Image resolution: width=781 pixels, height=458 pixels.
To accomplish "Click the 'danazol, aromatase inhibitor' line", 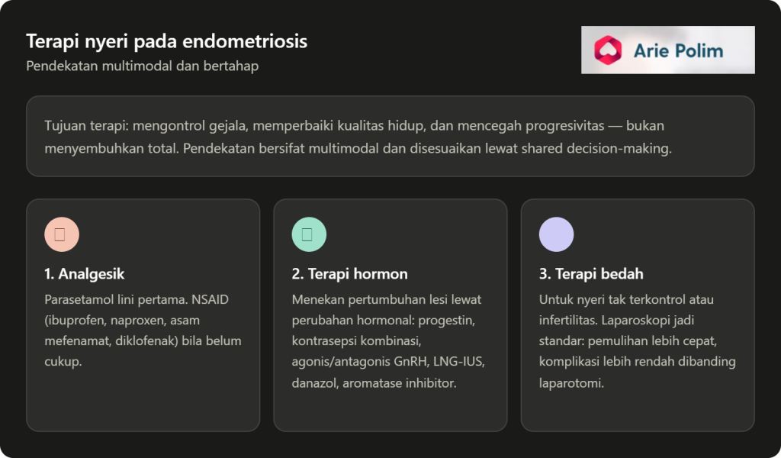I will [x=374, y=382].
